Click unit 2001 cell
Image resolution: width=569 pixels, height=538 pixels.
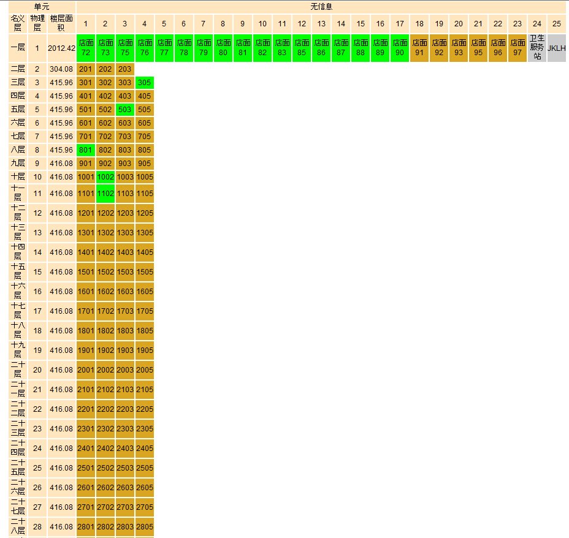coord(86,369)
